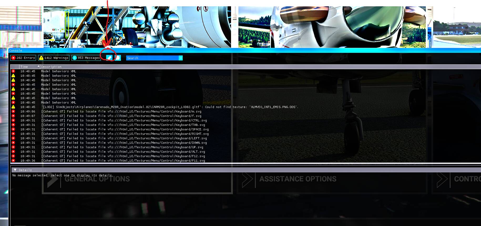Image resolution: width=481 pixels, height=226 pixels.
Task: Focus the console Search field
Action: [x=152, y=58]
